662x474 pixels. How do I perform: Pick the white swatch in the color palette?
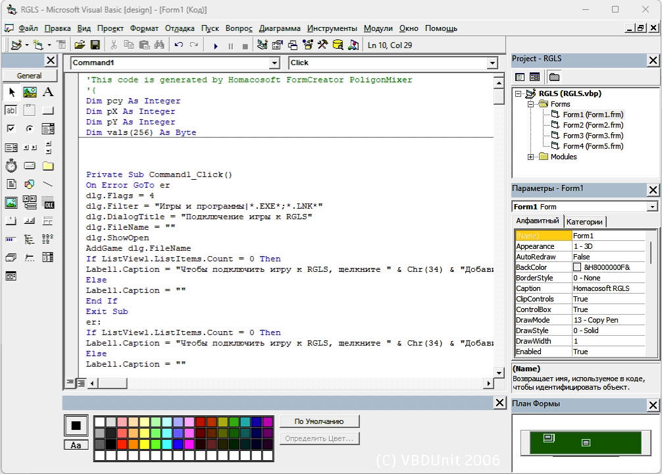coord(99,421)
